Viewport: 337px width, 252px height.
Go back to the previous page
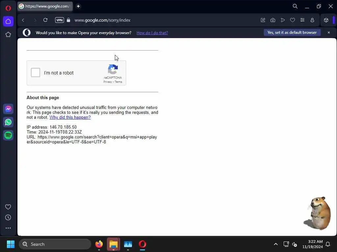pos(23,20)
